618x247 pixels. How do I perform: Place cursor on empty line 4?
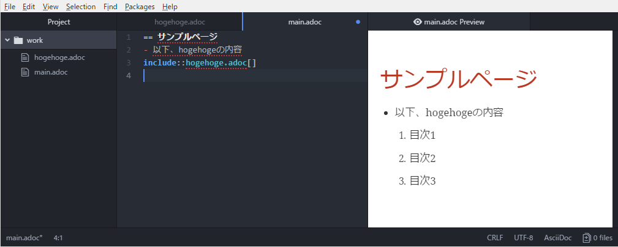(255, 76)
